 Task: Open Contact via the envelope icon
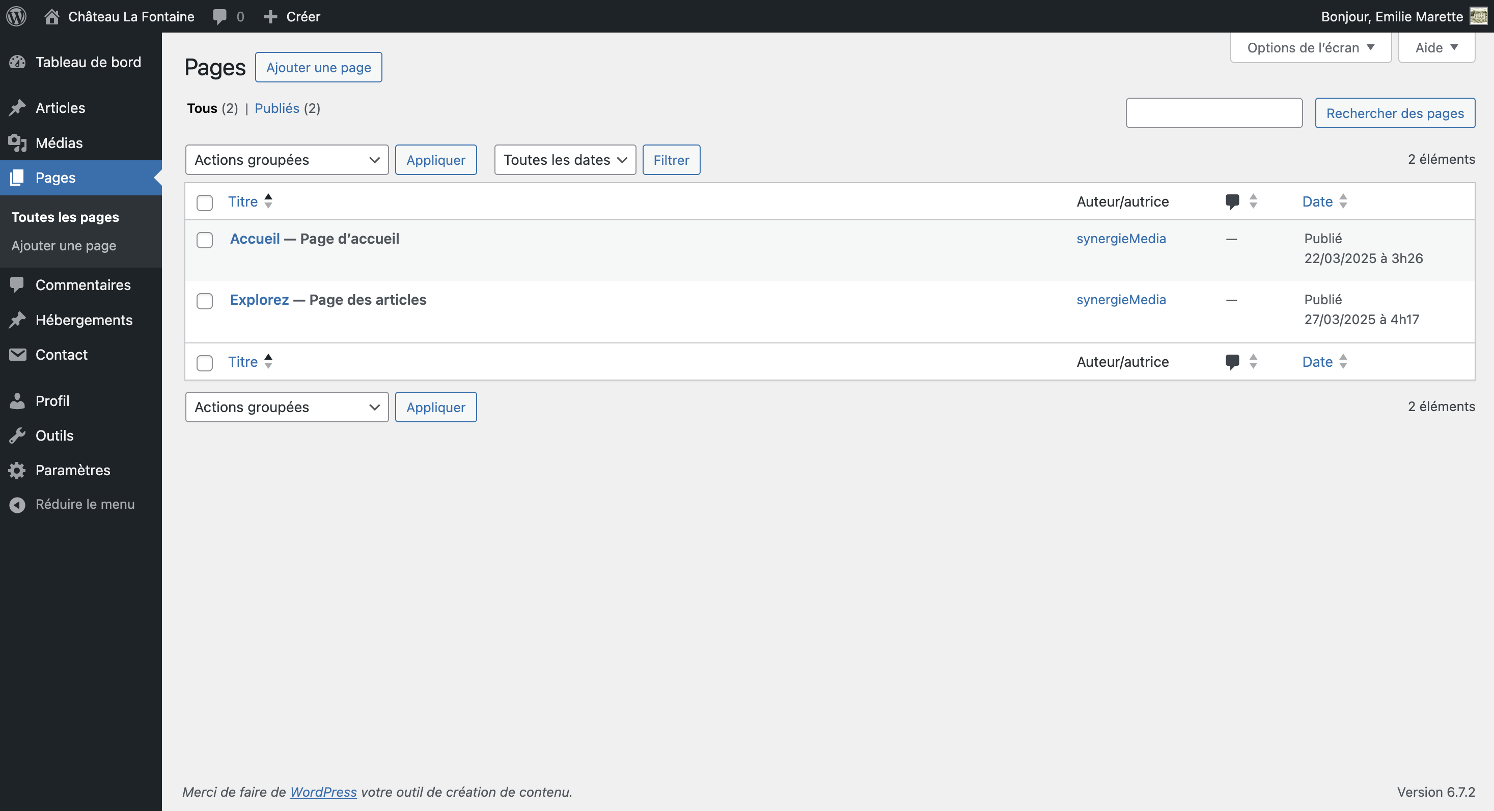[x=17, y=355]
